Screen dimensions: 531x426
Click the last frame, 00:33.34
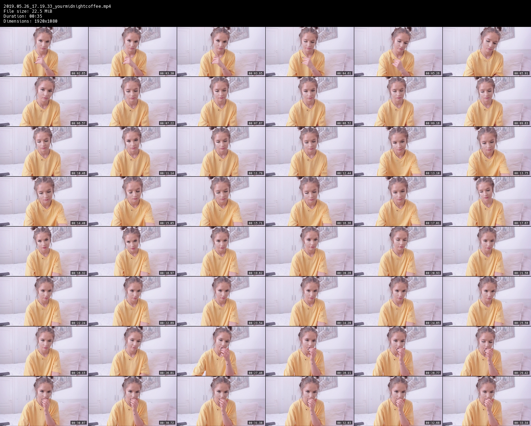coord(487,401)
